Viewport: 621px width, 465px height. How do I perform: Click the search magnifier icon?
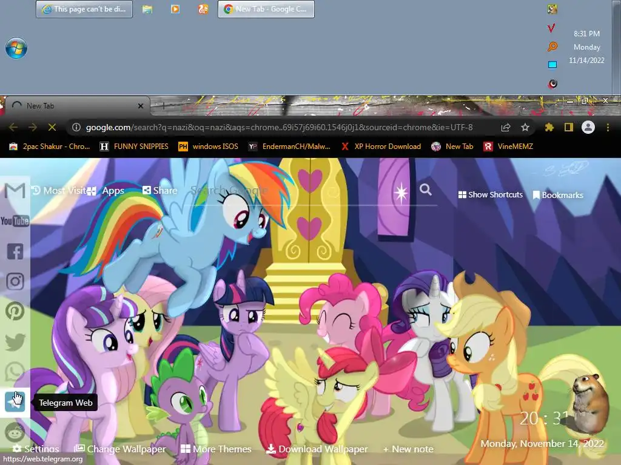click(426, 190)
